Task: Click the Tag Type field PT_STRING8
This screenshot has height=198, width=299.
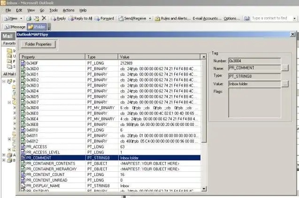Action: pyautogui.click(x=254, y=76)
